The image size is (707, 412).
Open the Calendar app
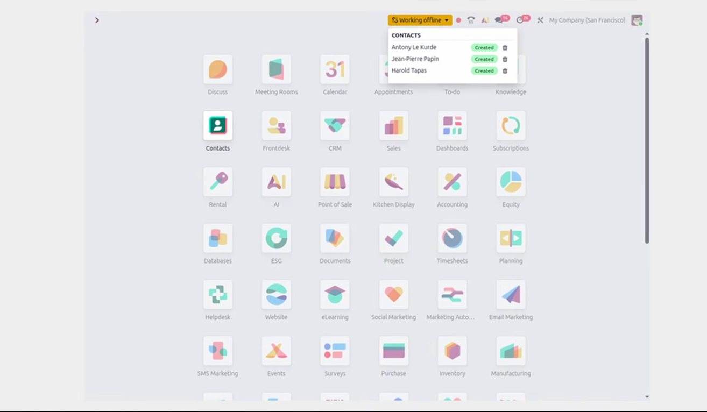[x=335, y=69]
